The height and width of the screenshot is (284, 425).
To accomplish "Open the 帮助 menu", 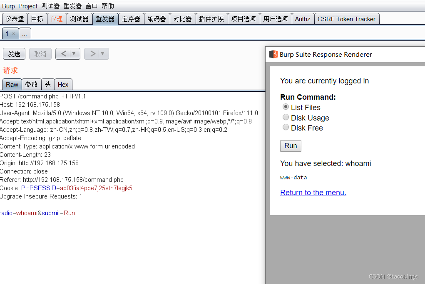I will click(108, 6).
